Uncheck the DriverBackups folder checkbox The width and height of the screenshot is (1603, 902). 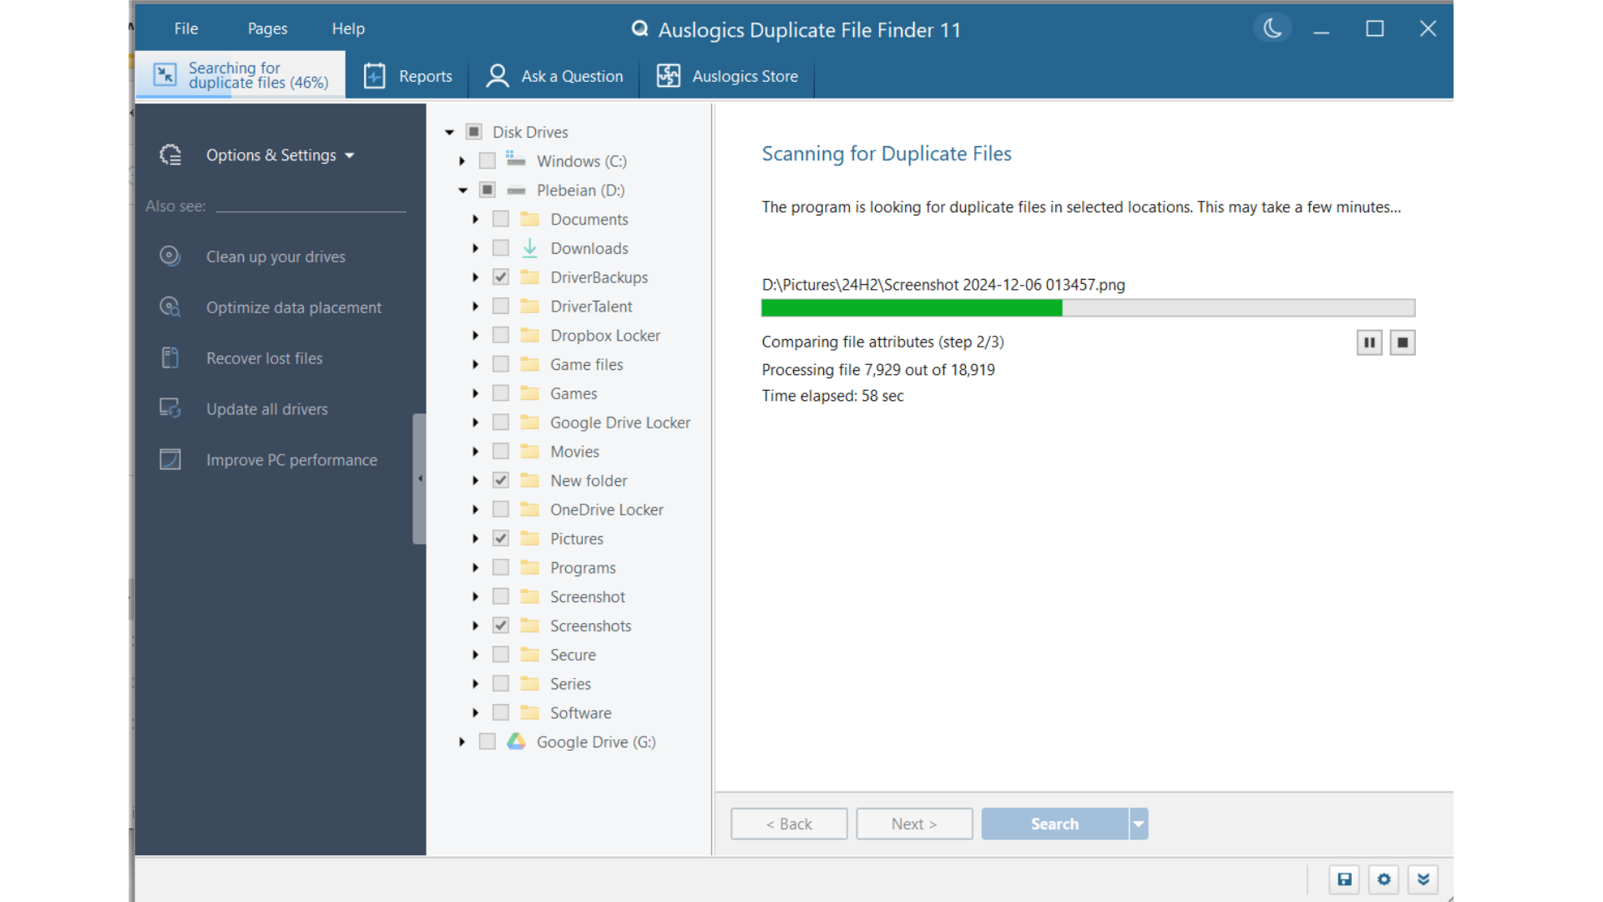point(501,277)
